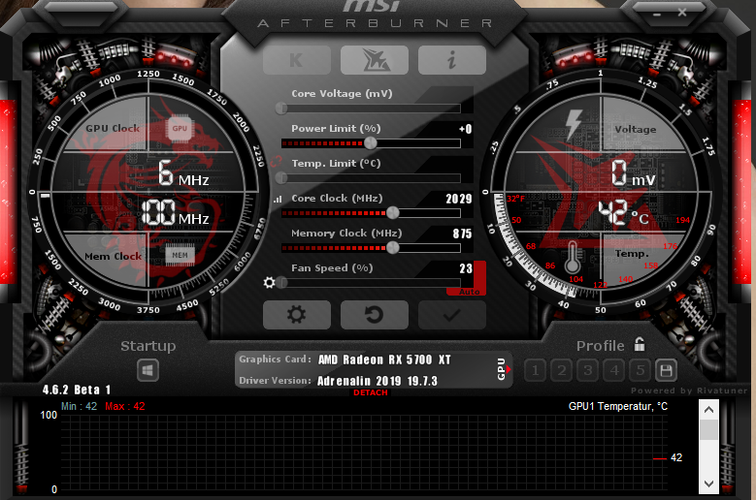Click the DETACH monitor link
Screen dimensions: 756x500
[x=371, y=392]
